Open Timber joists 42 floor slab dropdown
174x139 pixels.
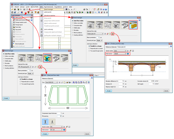[95, 34]
